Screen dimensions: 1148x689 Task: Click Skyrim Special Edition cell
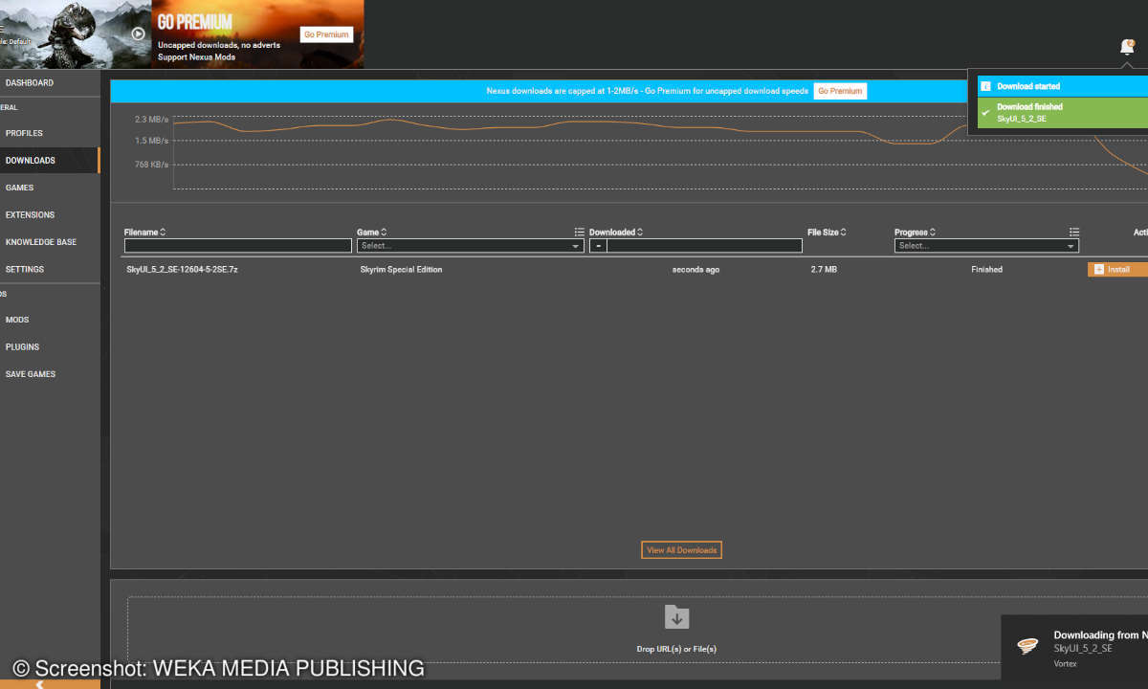(401, 270)
